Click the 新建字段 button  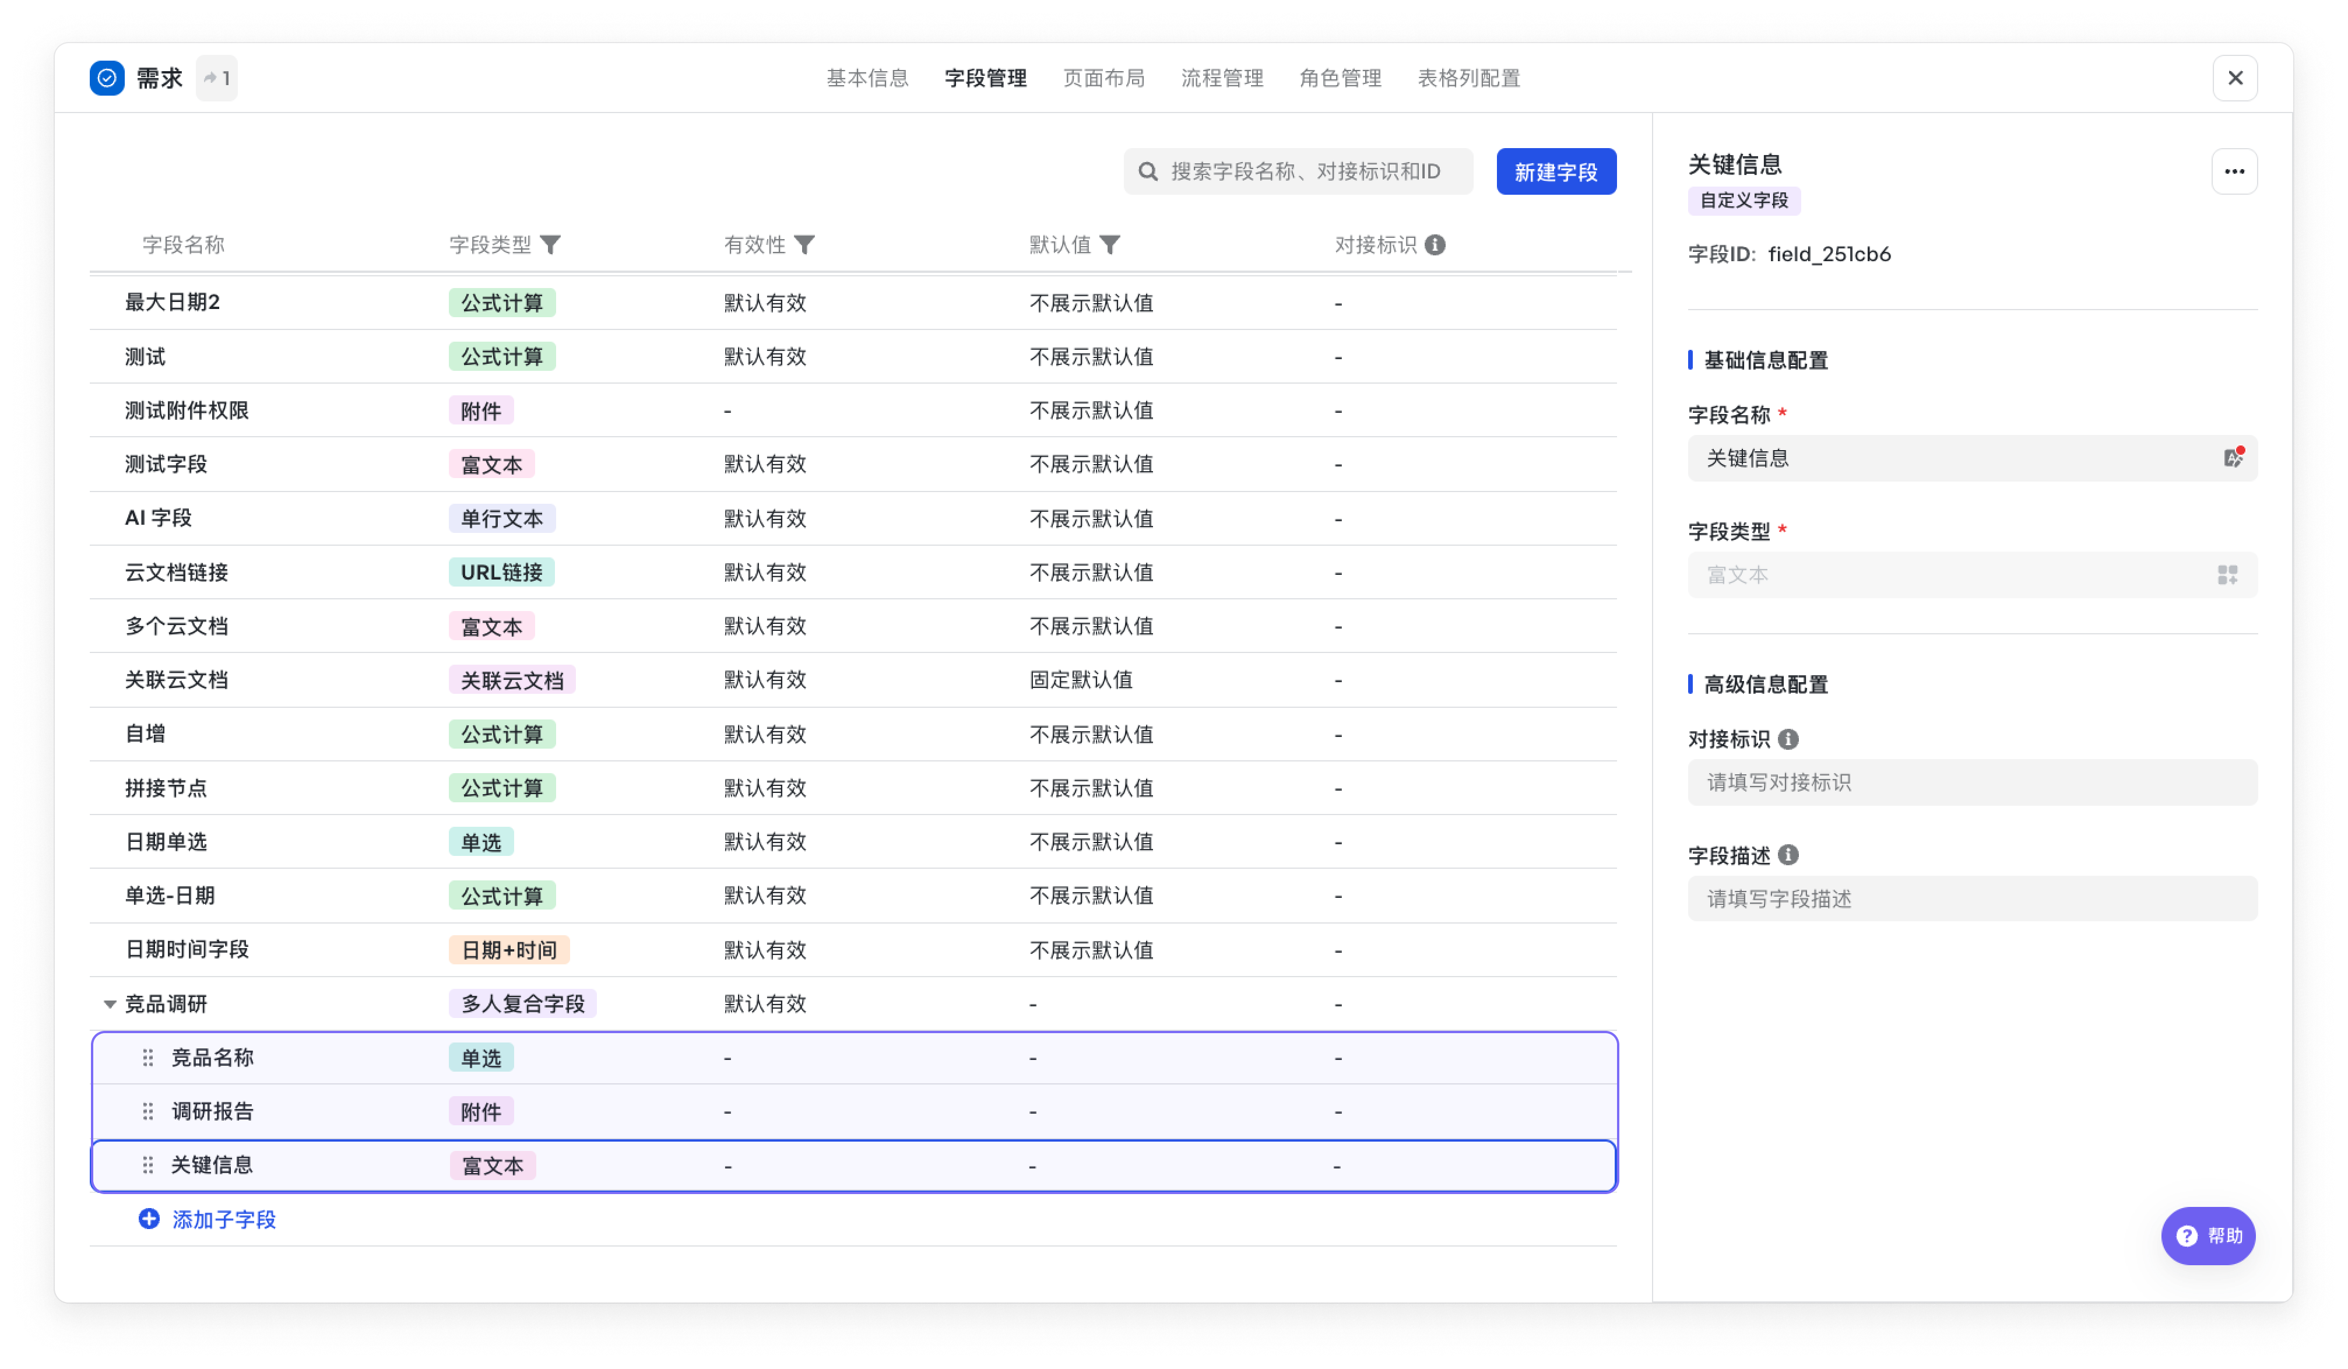(1556, 171)
